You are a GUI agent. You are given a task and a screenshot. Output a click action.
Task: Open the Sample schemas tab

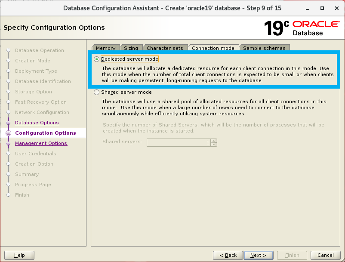click(264, 48)
